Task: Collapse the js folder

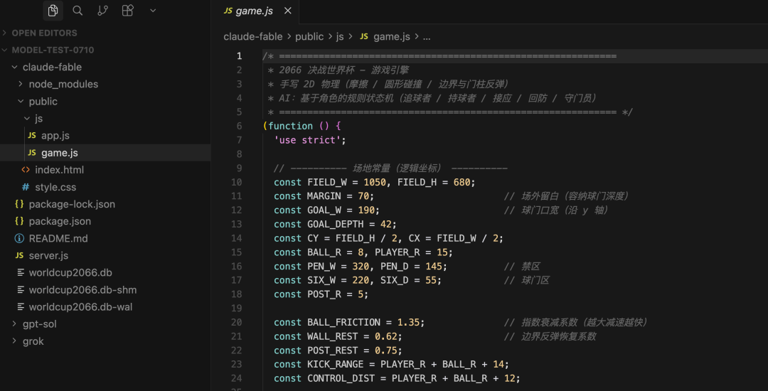Action: click(105, 119)
